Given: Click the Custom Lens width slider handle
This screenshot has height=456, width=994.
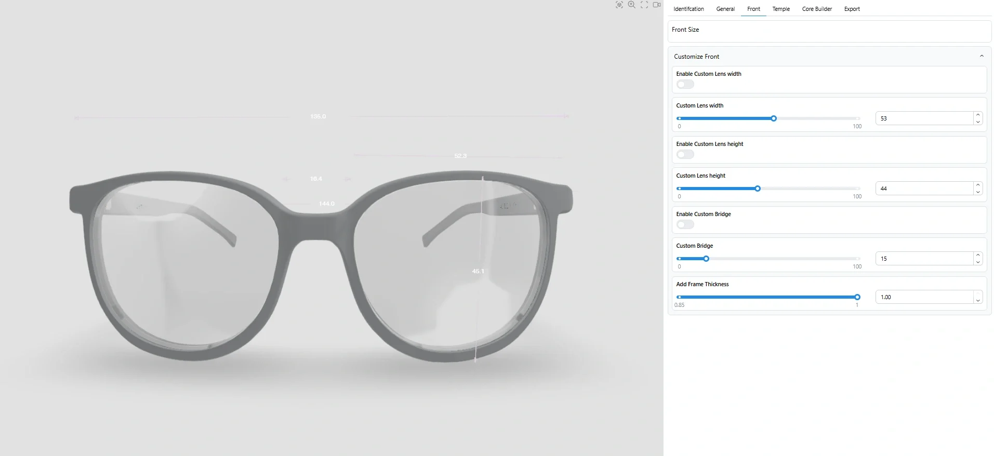Looking at the screenshot, I should pos(774,118).
